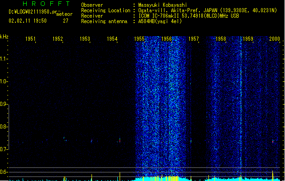Click the 1955 time axis marker
The image size is (285, 181).
tap(139, 39)
